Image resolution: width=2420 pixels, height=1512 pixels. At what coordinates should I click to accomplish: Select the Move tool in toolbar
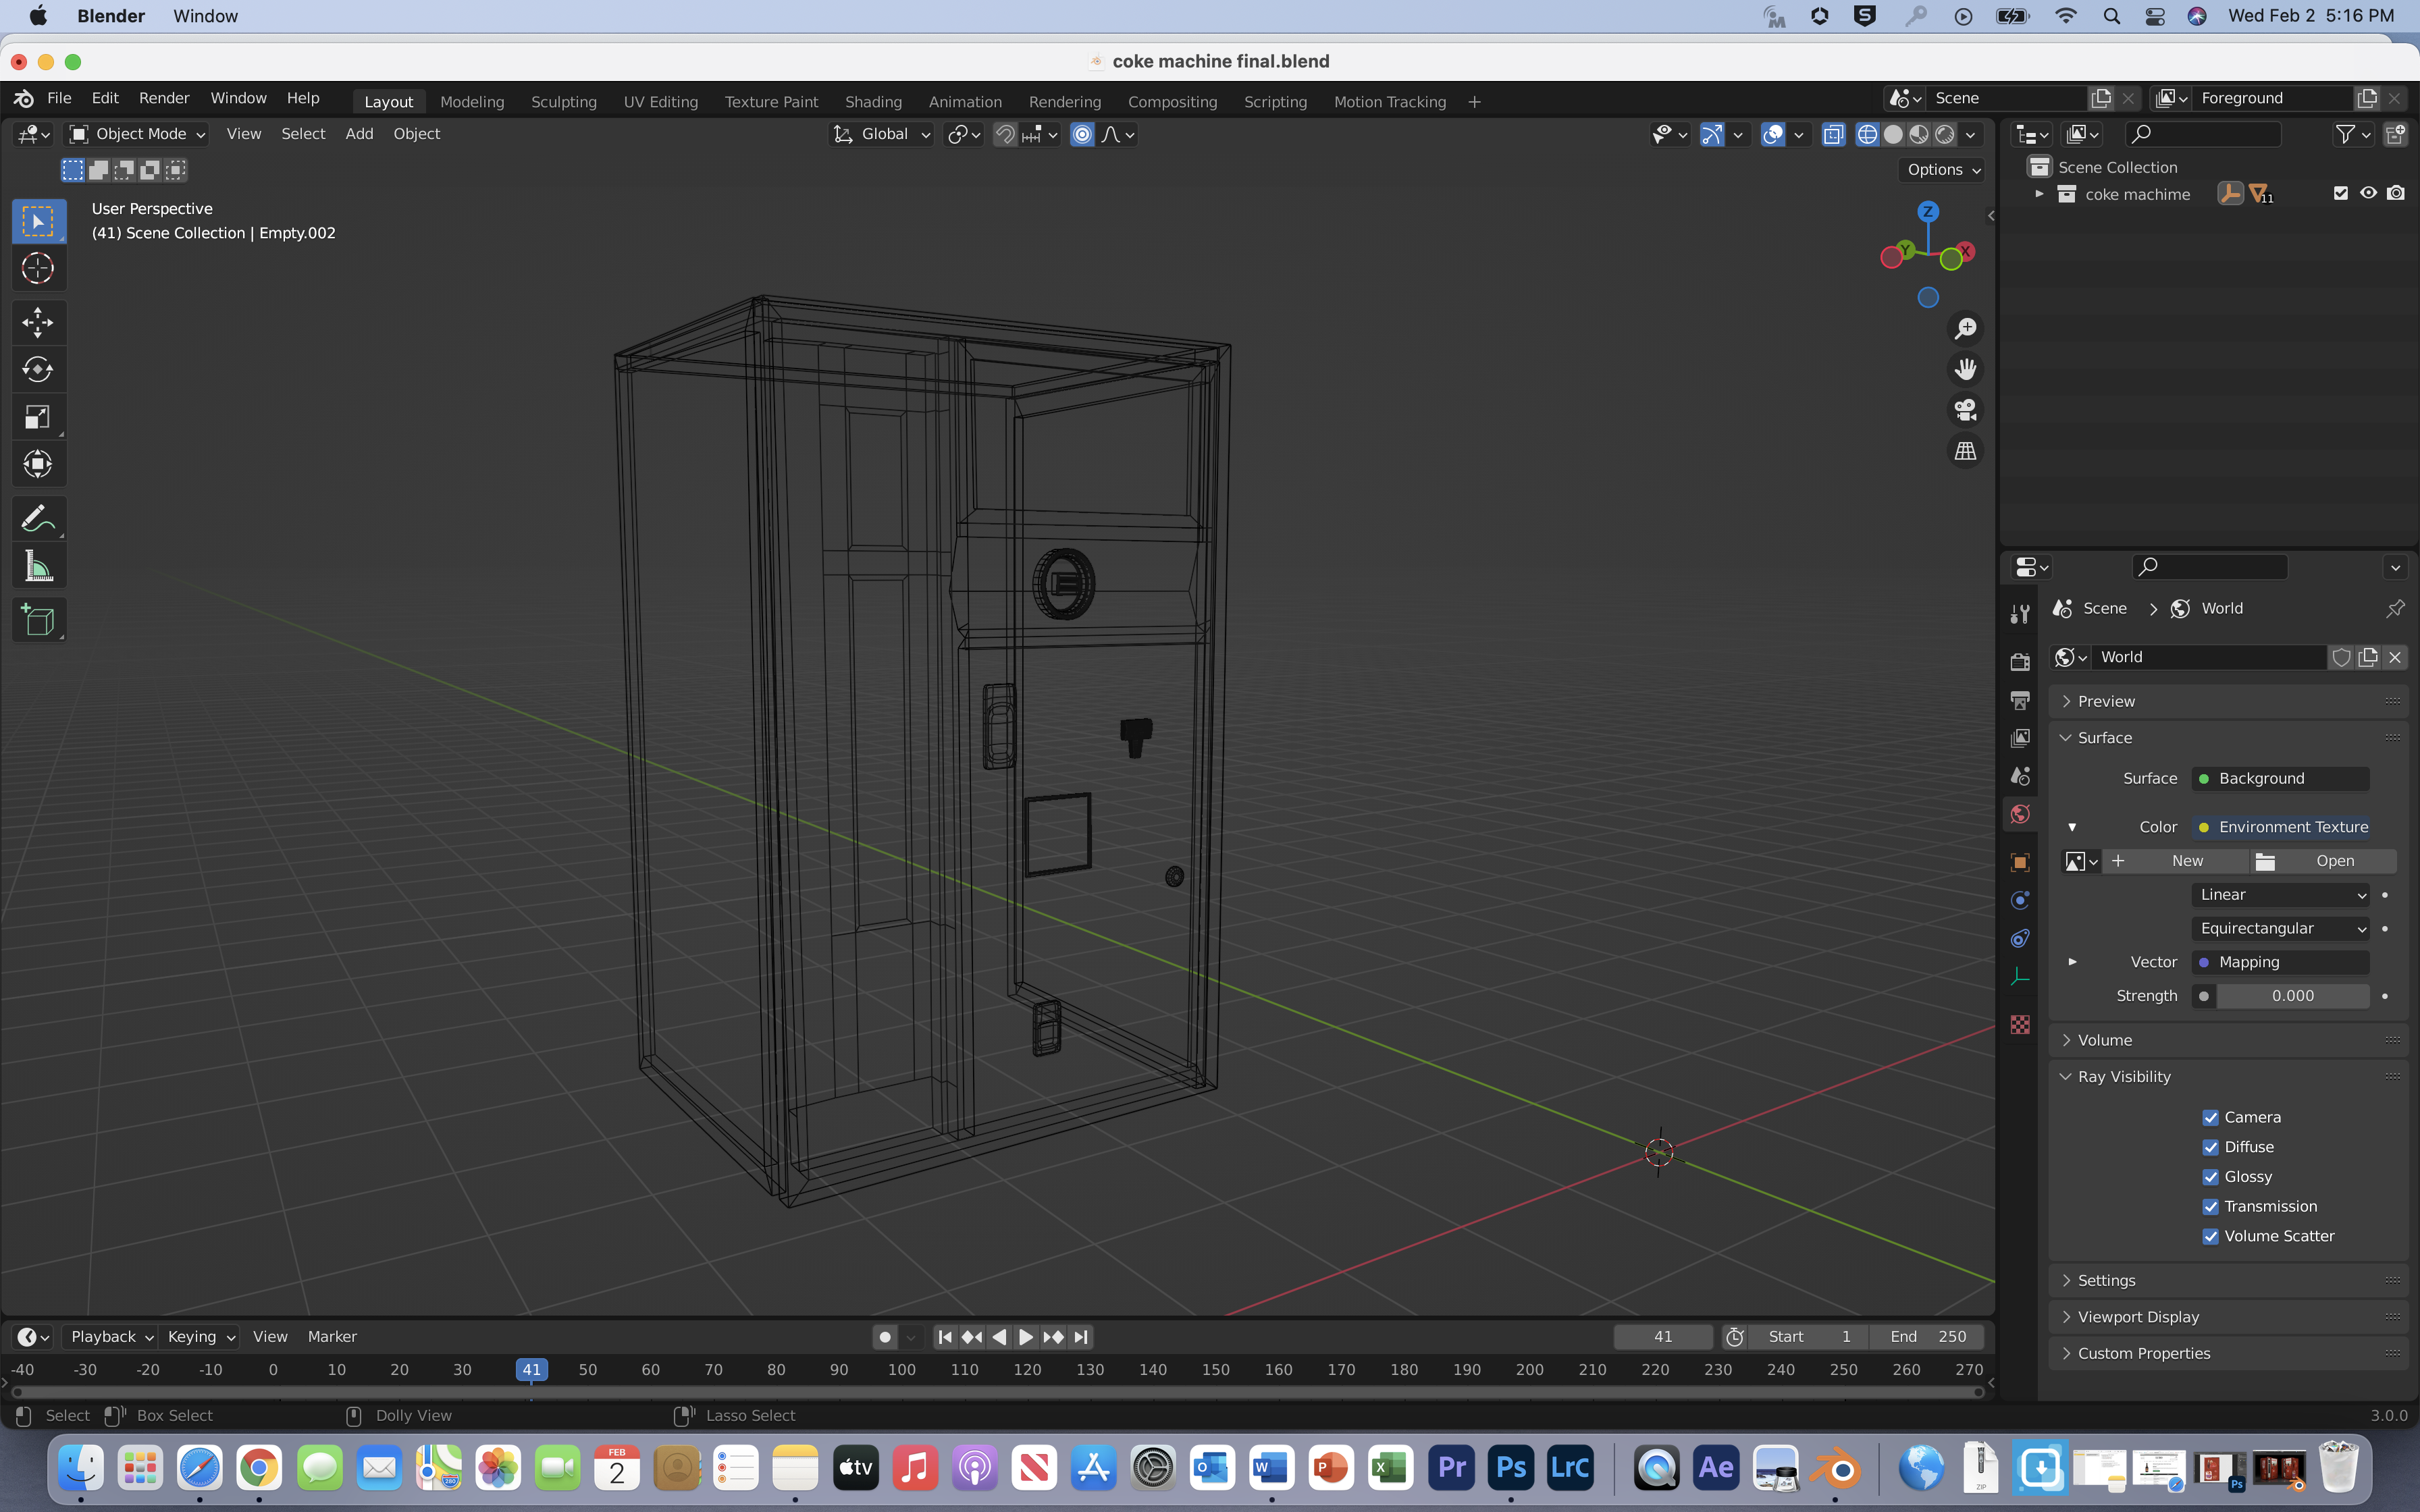pos(38,322)
